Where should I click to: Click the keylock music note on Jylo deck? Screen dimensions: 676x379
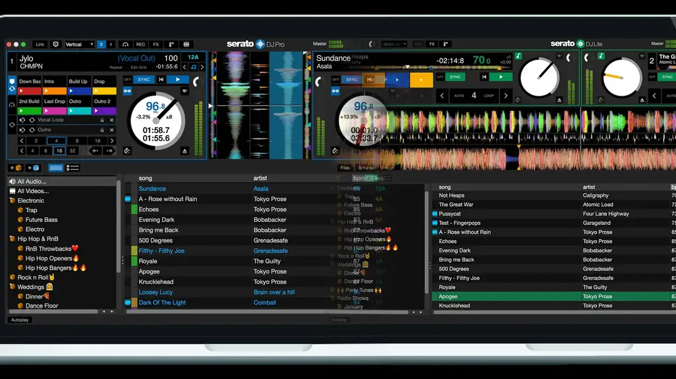193,67
